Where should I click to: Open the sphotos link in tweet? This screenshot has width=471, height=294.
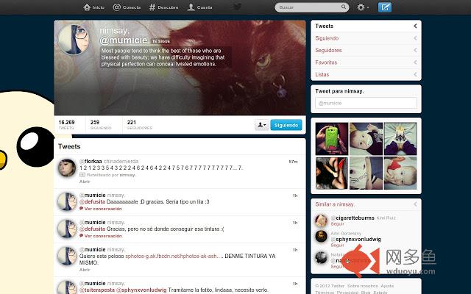pyautogui.click(x=156, y=256)
